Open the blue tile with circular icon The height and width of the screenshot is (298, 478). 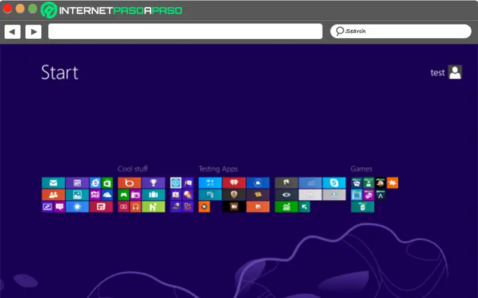[x=258, y=183]
